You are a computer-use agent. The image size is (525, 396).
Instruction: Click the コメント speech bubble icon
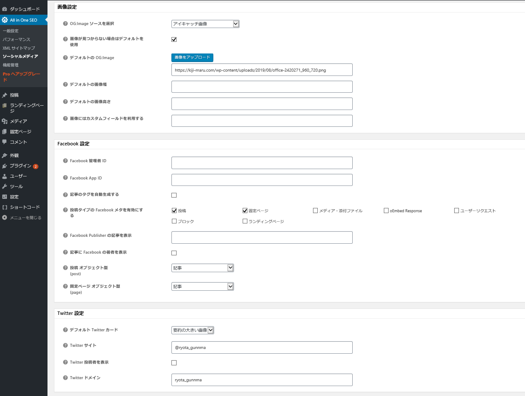click(x=5, y=142)
